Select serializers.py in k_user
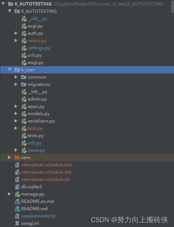Image resolution: width=174 pixels, height=227 pixels. pyautogui.click(x=41, y=121)
